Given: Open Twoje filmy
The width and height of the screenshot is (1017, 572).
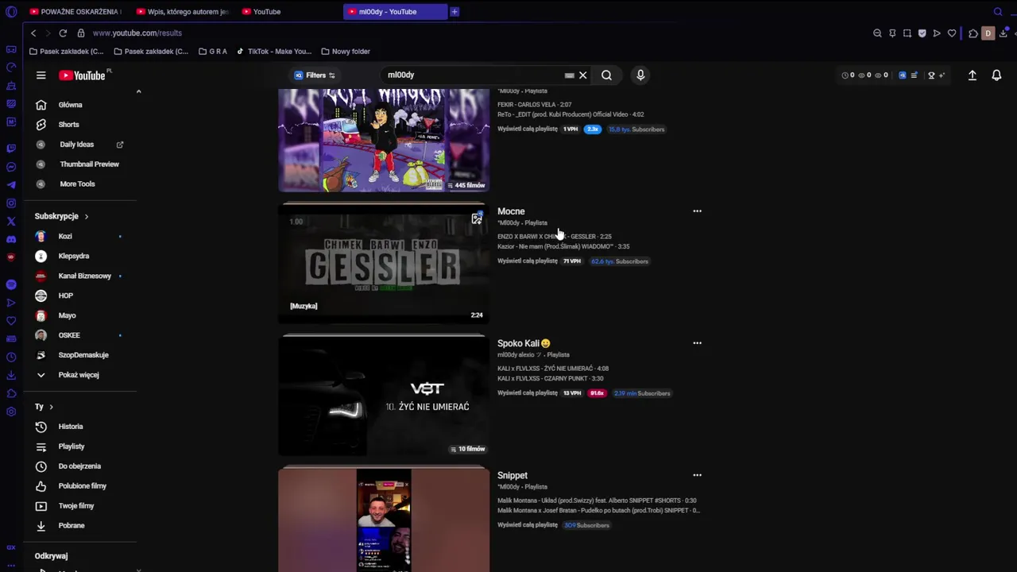Looking at the screenshot, I should coord(75,506).
